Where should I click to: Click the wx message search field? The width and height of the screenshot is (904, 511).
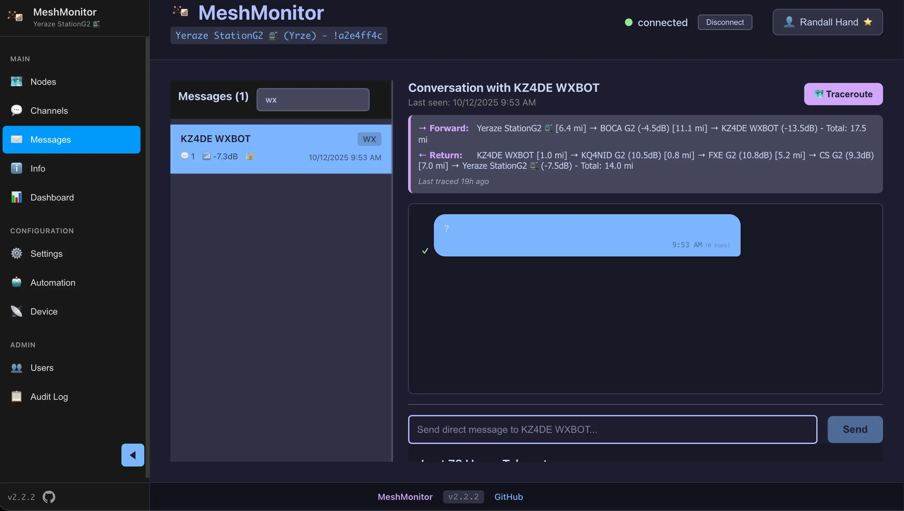click(x=313, y=99)
